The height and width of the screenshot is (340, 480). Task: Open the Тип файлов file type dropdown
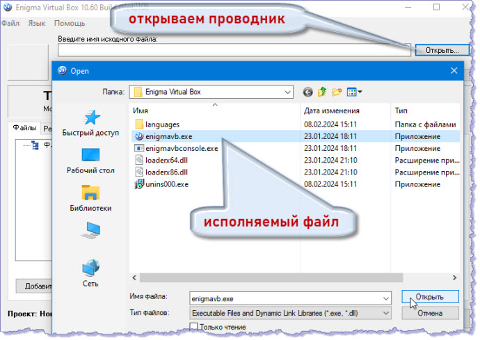(385, 313)
